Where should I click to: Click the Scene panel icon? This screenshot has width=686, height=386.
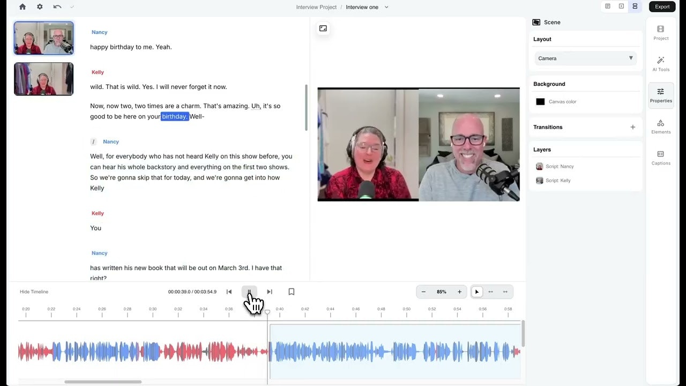(536, 22)
